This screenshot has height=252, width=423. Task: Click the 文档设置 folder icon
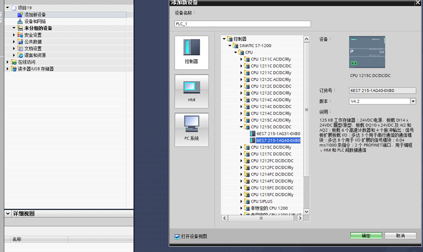coord(20,48)
